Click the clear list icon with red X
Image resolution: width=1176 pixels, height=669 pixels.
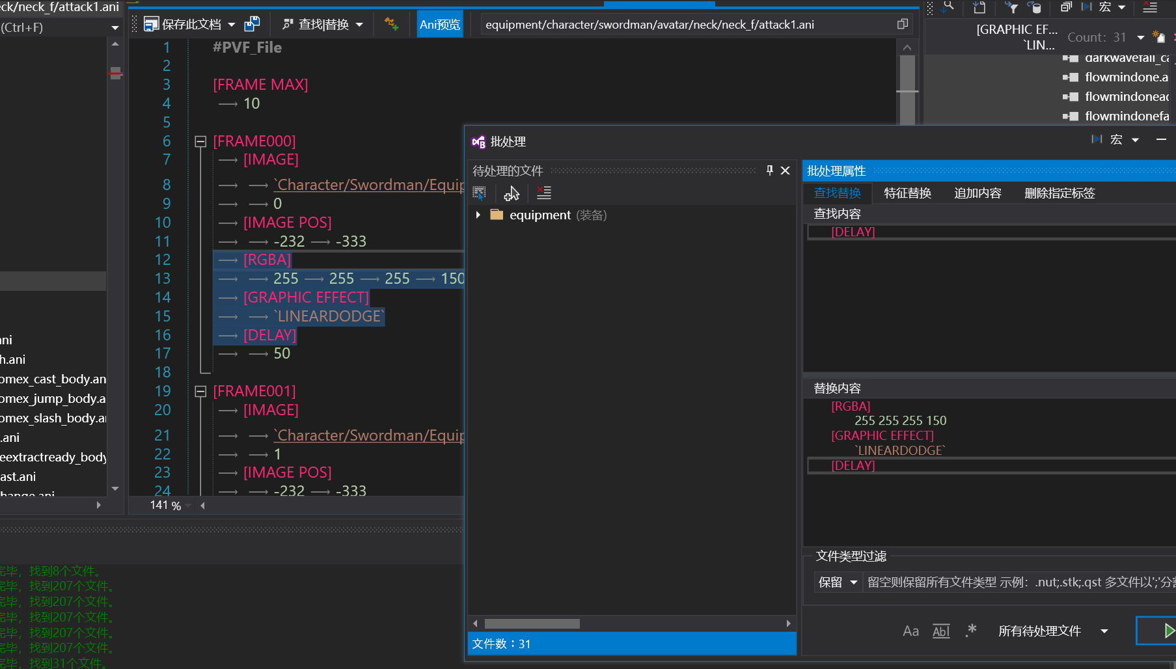pos(544,193)
